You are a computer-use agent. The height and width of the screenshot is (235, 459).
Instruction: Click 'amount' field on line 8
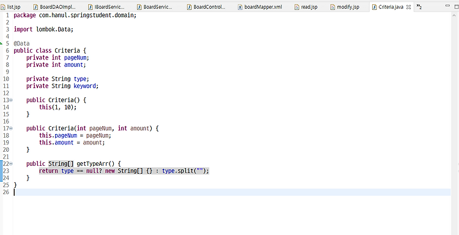point(73,65)
